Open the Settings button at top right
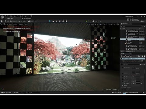Viewport: 146px width, 109px height. pos(142,21)
